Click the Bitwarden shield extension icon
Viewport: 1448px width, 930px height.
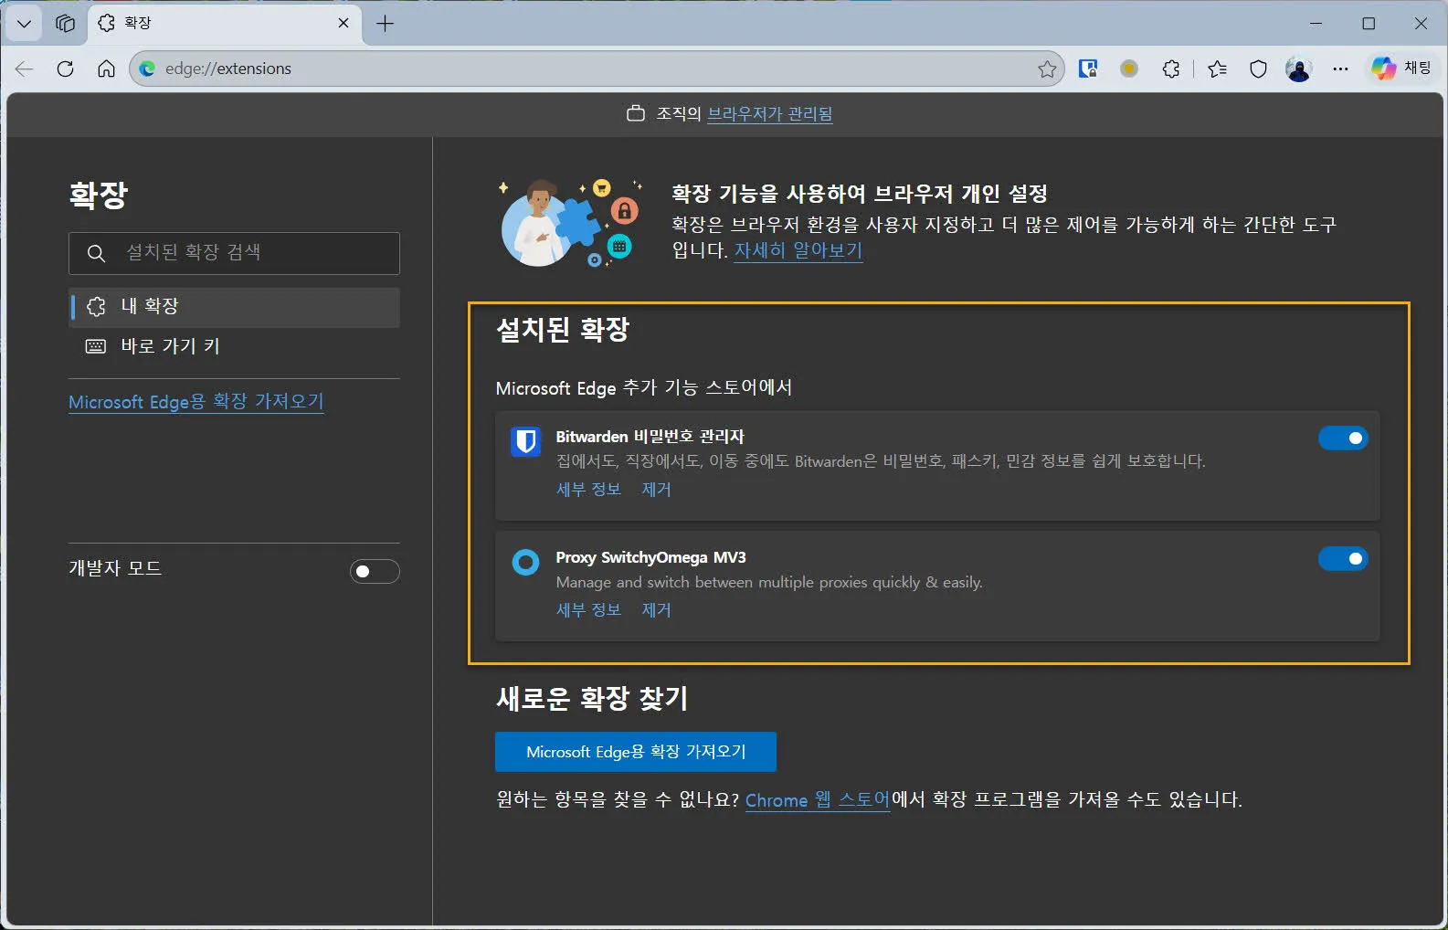525,441
